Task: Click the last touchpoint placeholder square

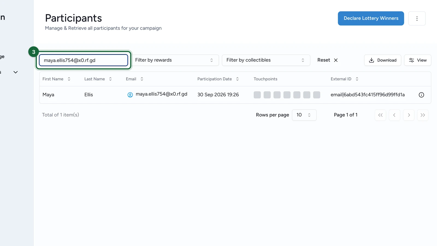Action: coord(317,95)
